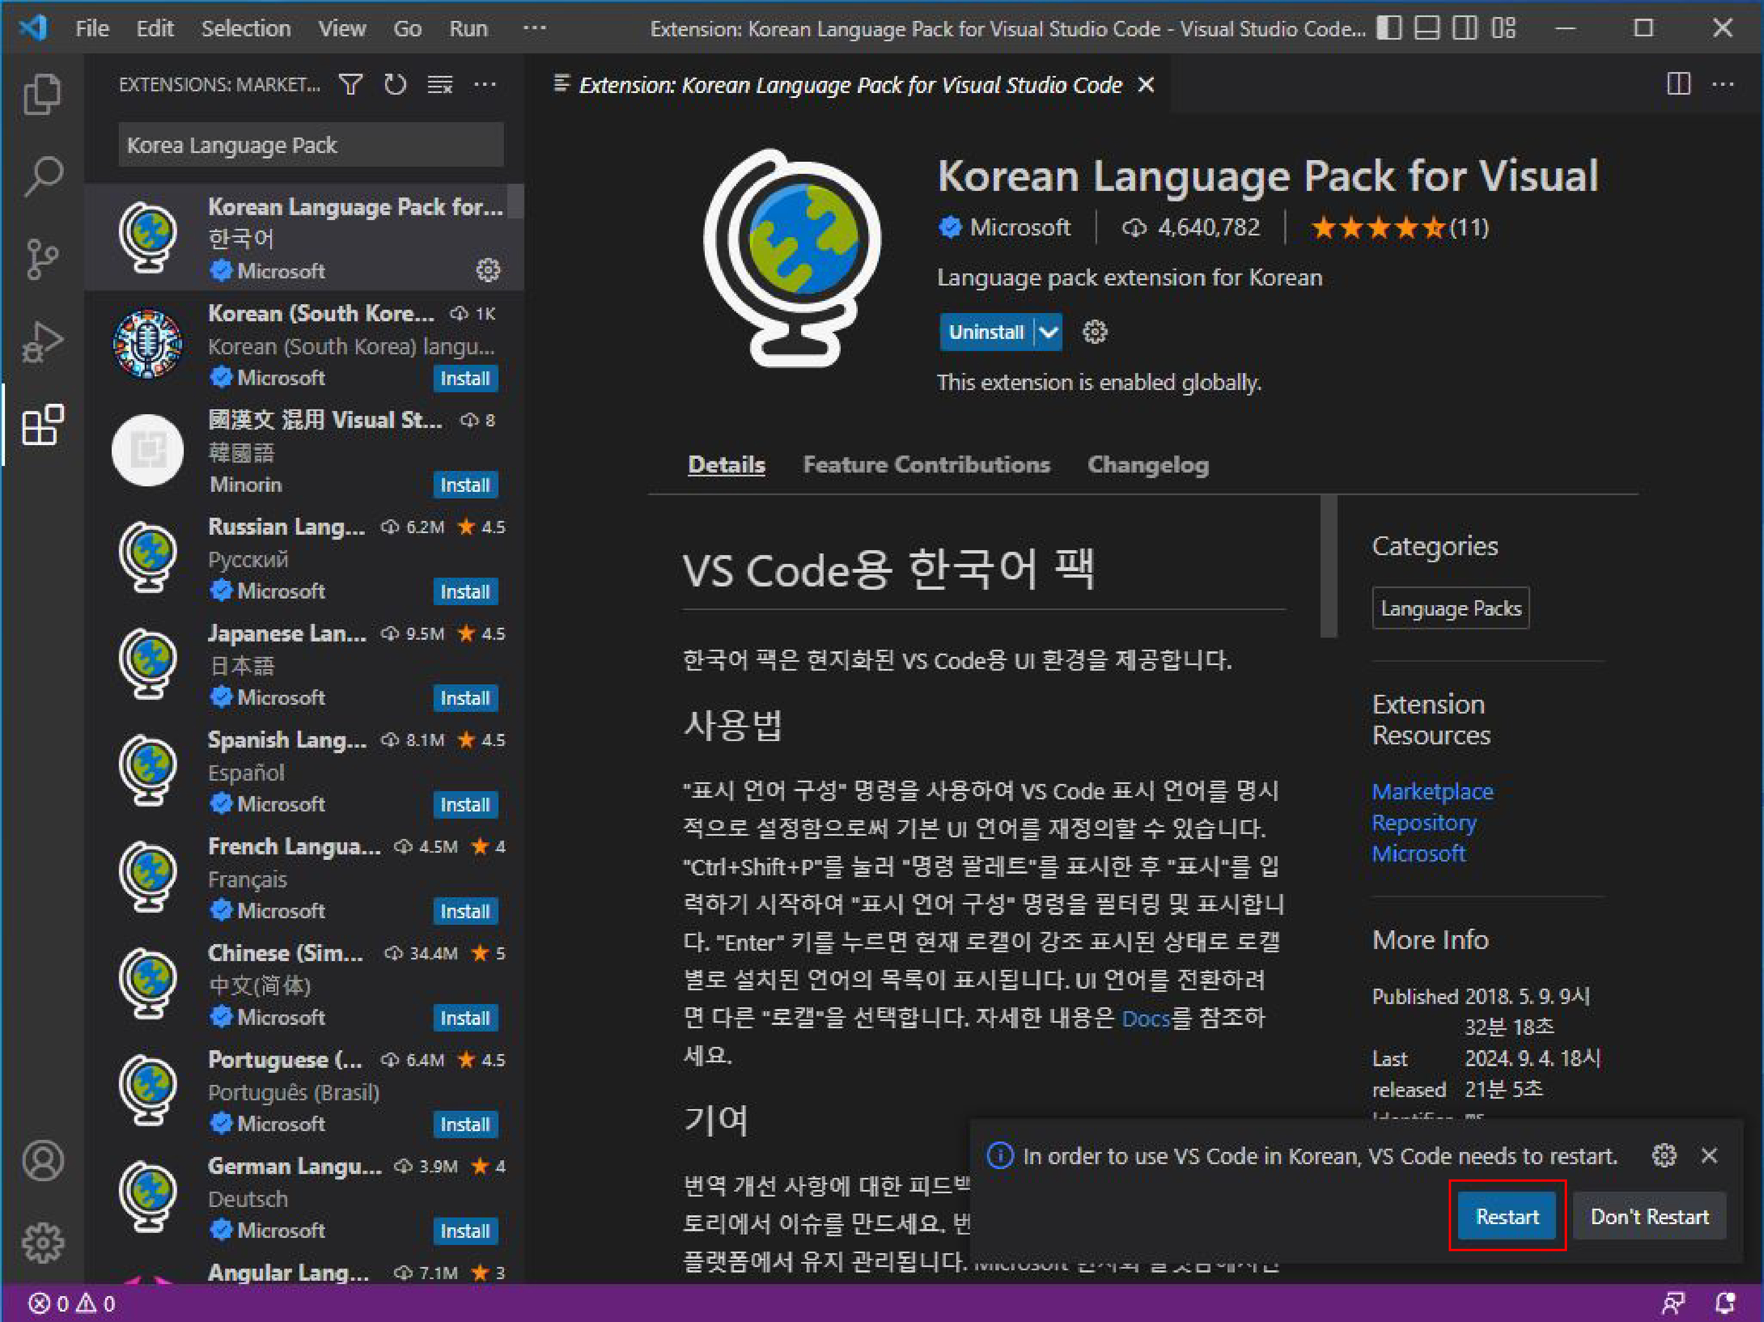Image resolution: width=1764 pixels, height=1322 pixels.
Task: Click the Language Packs category tag
Action: coord(1450,608)
